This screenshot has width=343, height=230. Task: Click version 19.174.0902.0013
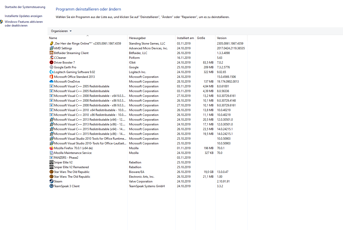[228, 82]
